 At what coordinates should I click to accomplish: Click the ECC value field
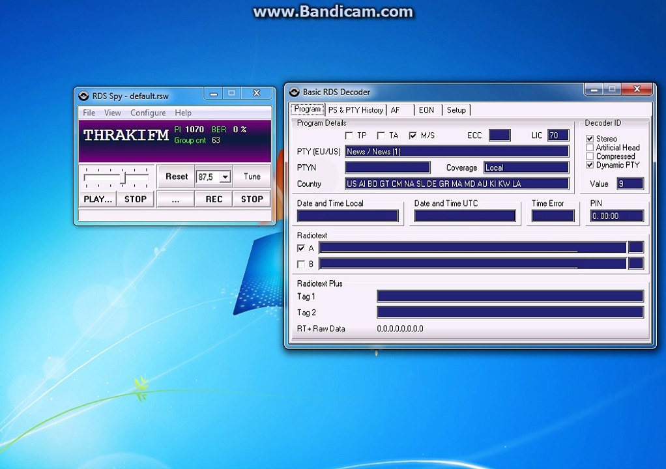(499, 135)
